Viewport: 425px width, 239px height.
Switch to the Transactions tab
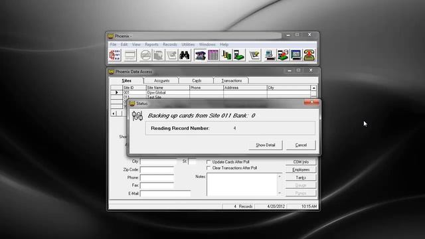tap(232, 81)
